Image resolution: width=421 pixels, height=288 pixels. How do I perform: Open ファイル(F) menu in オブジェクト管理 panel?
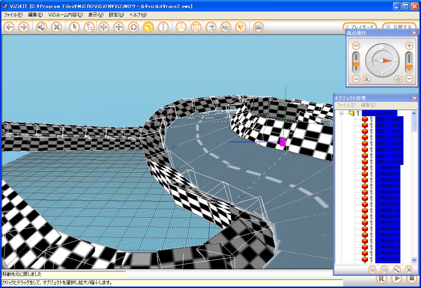click(x=346, y=105)
